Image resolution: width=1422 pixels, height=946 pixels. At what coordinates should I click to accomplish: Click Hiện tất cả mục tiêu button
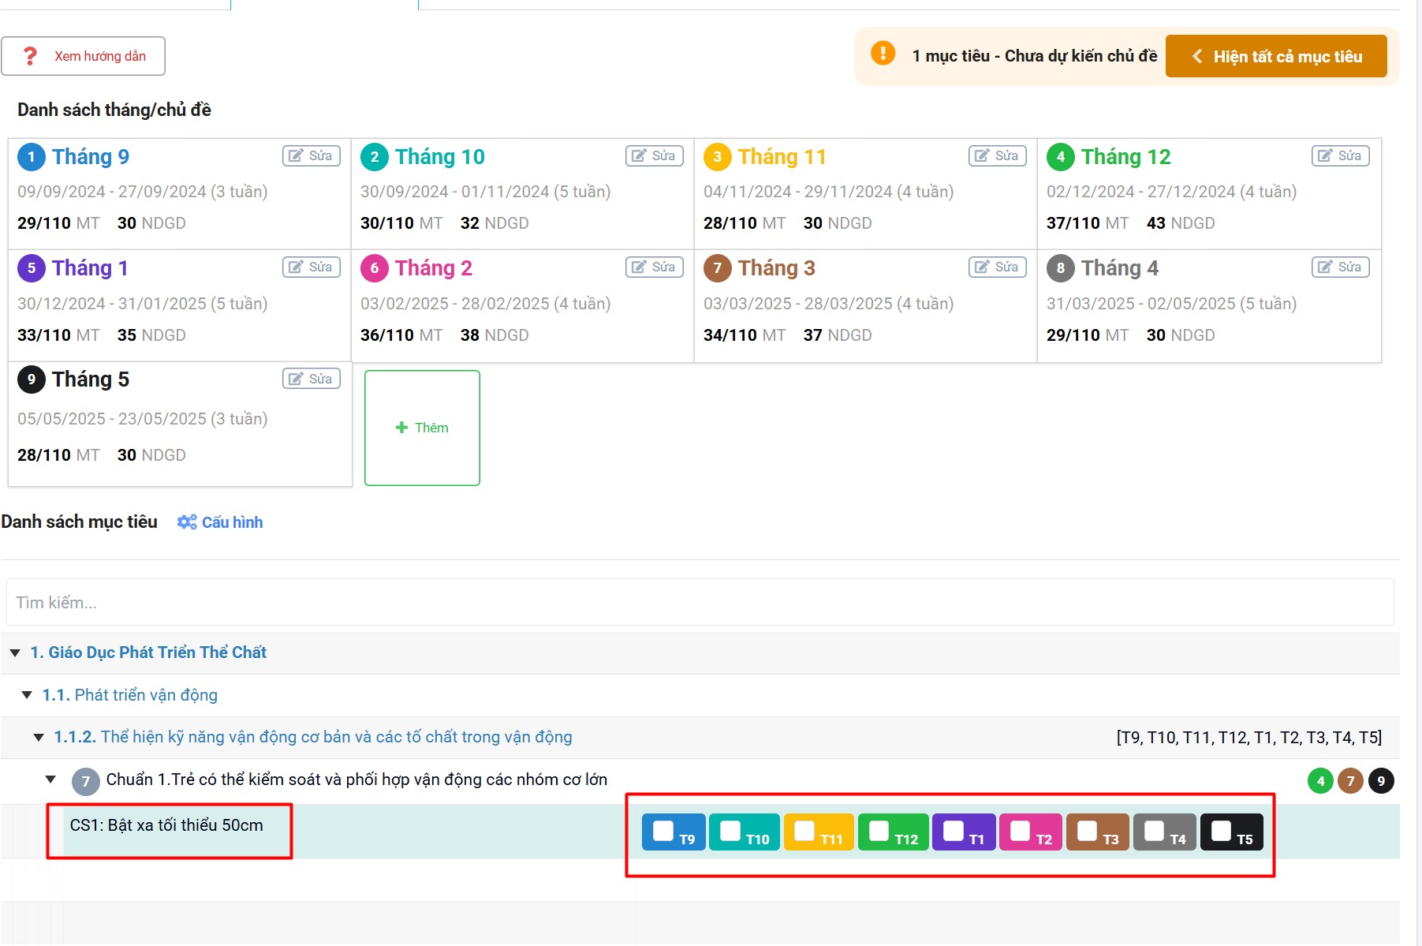coord(1275,56)
